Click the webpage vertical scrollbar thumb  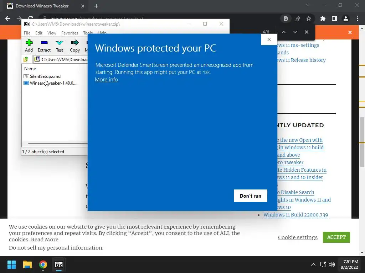pos(362,142)
